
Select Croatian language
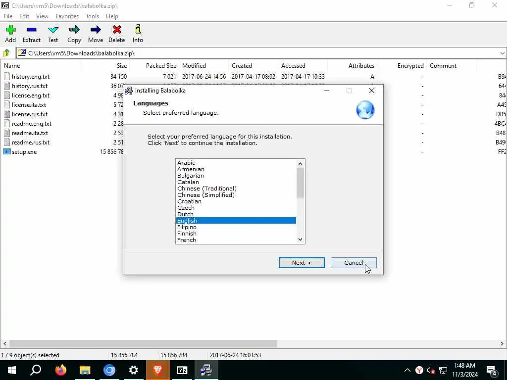click(236, 201)
